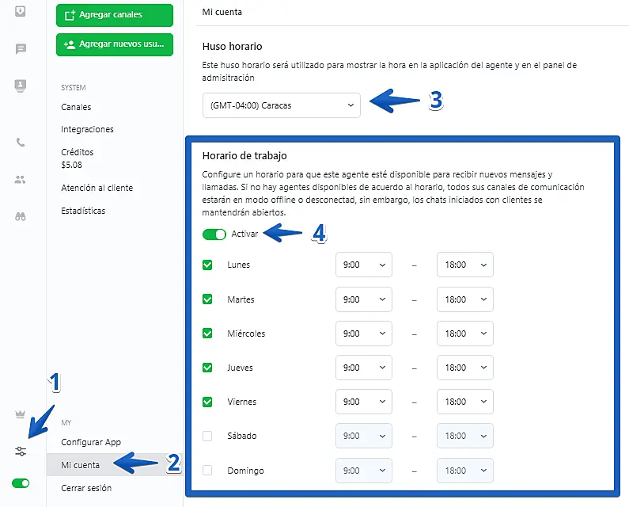This screenshot has height=507, width=629.
Task: Select Mi cuenta in the menu
Action: tap(80, 465)
